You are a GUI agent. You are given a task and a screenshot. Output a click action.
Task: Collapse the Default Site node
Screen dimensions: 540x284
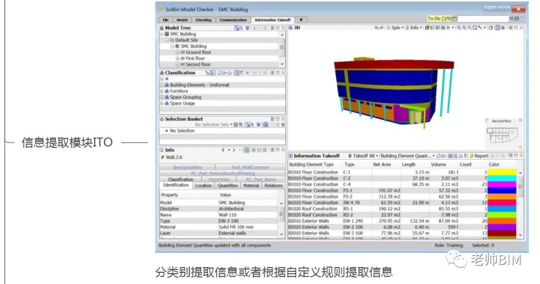167,40
